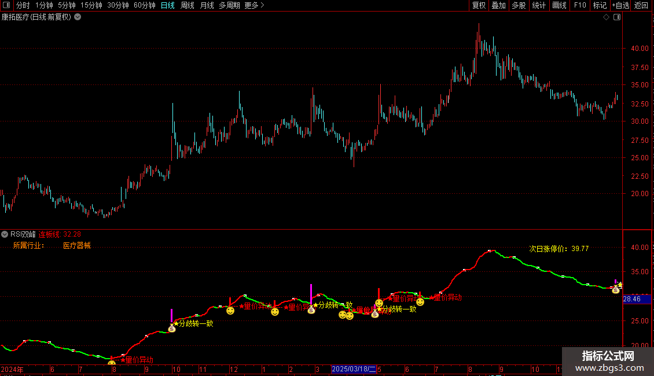654x376 pixels.
Task: Switch to 15分钟 period
Action: pos(91,5)
